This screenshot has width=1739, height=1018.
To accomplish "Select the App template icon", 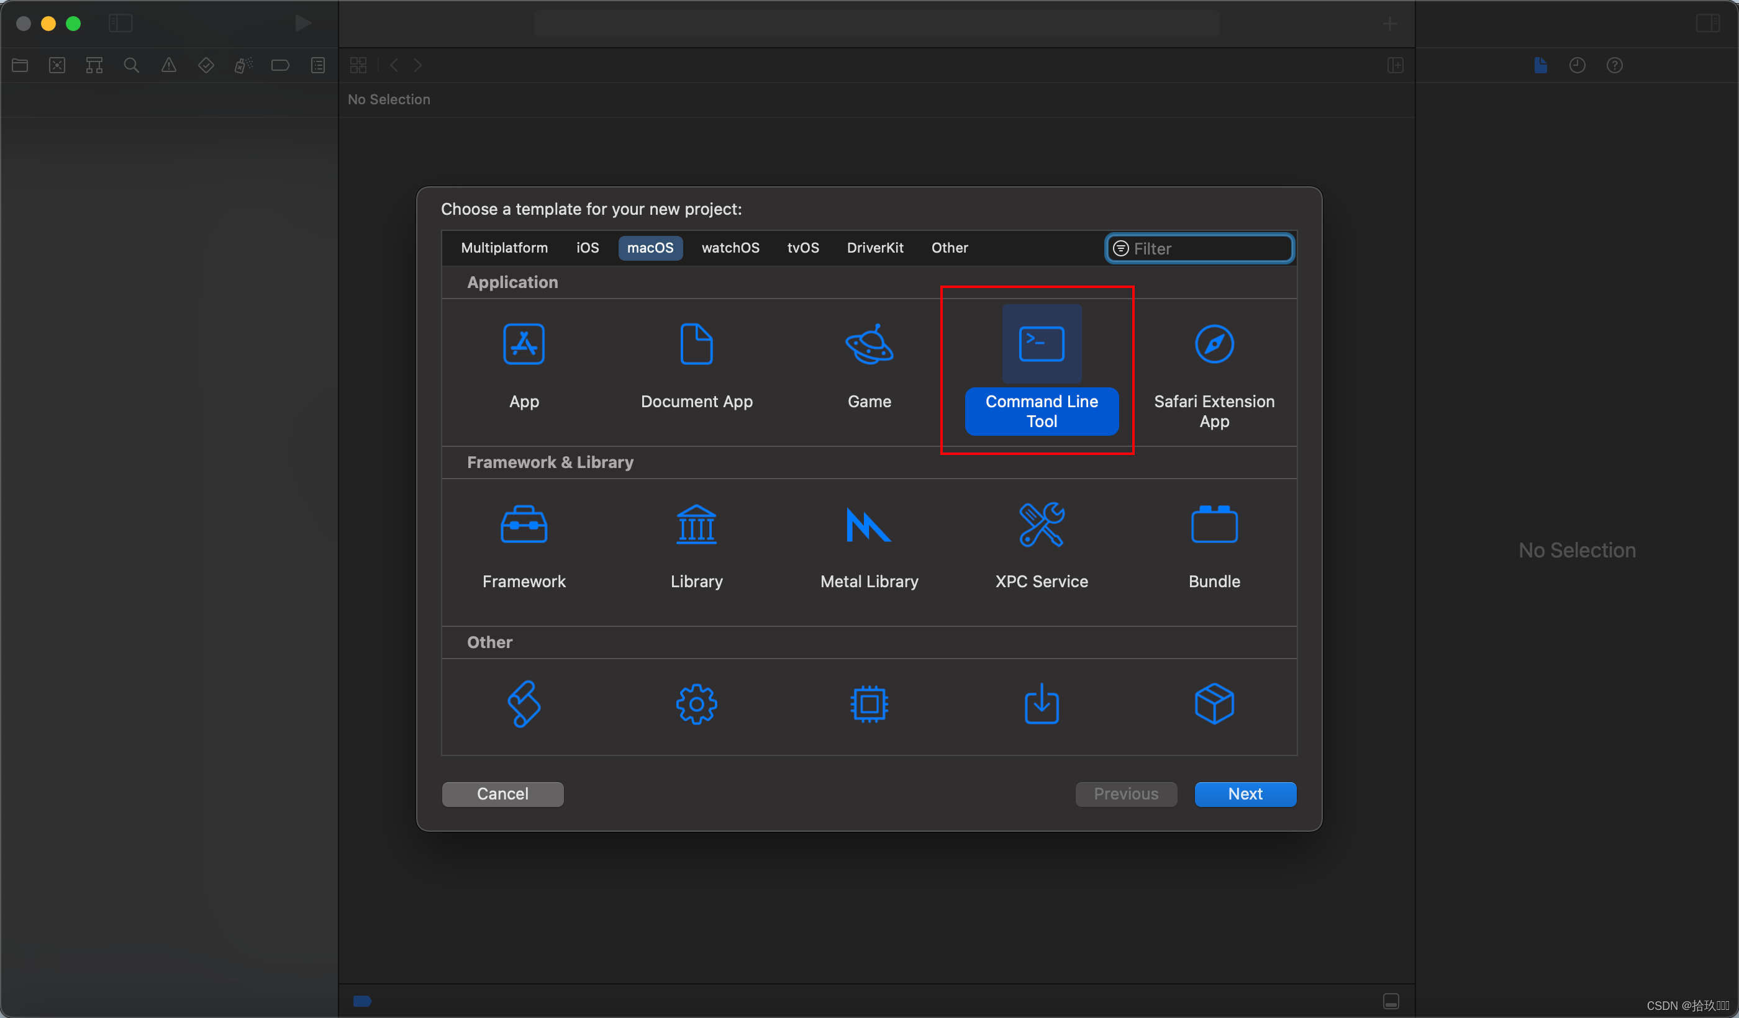I will [524, 344].
